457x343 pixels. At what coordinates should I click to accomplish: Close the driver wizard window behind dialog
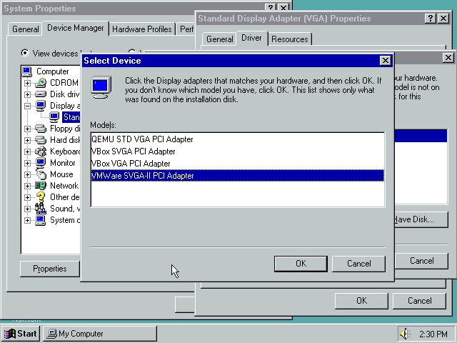click(448, 57)
